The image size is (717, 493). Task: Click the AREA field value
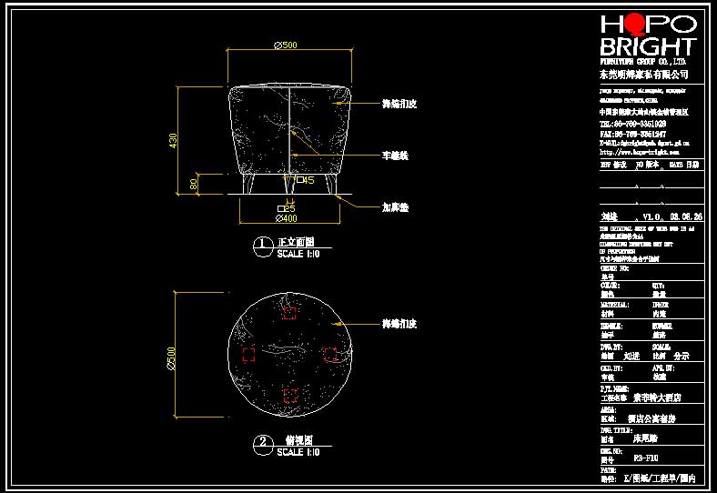(x=651, y=418)
